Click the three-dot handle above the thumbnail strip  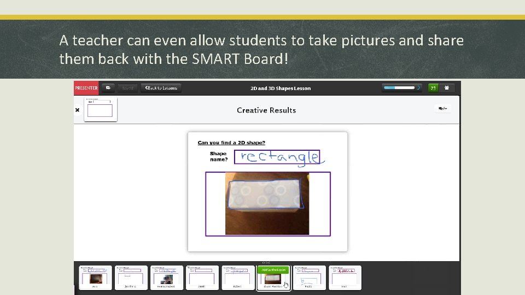(x=266, y=263)
